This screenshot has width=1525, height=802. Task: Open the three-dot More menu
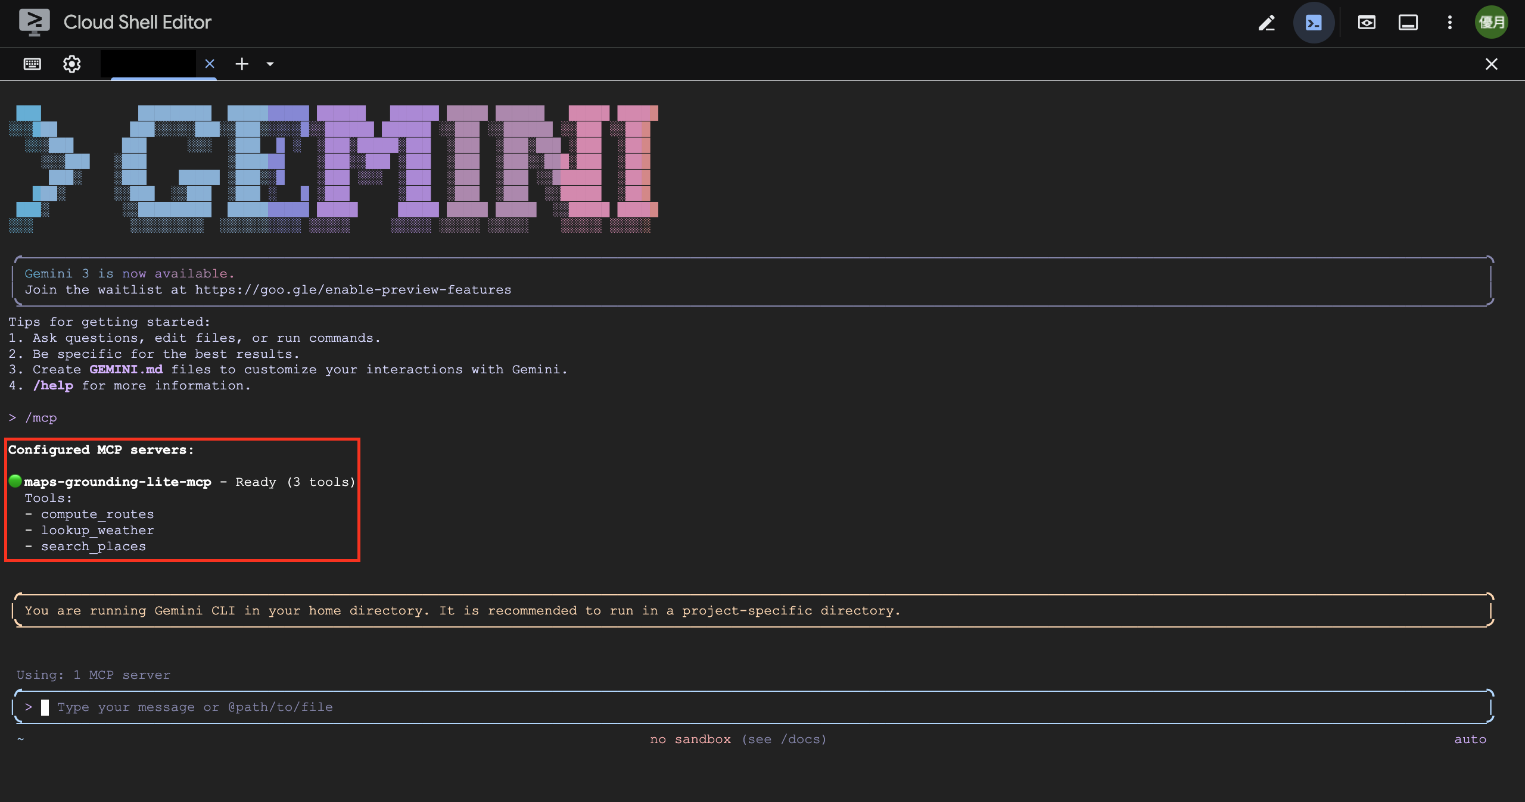pyautogui.click(x=1450, y=23)
